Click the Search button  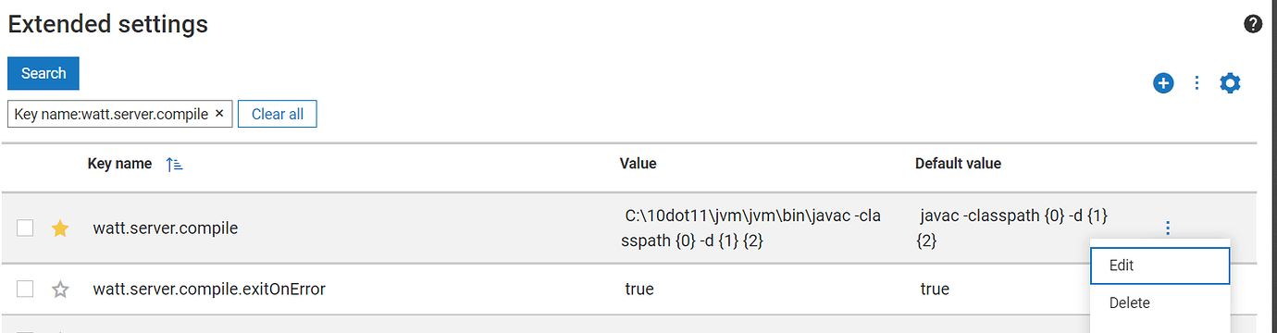(x=43, y=73)
